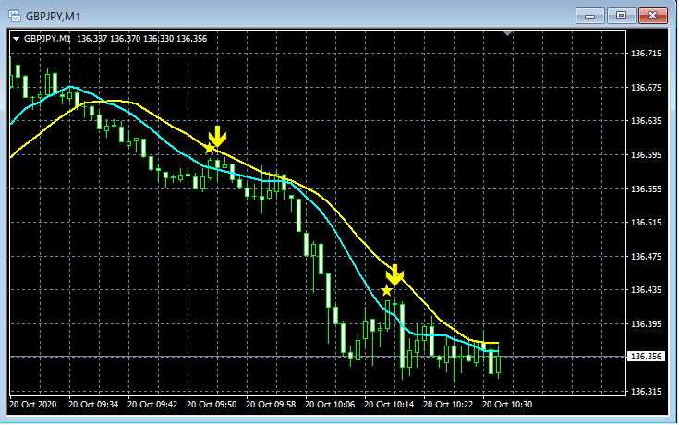Click the 20 Oct 2020 date label
The image size is (679, 425).
(x=33, y=405)
